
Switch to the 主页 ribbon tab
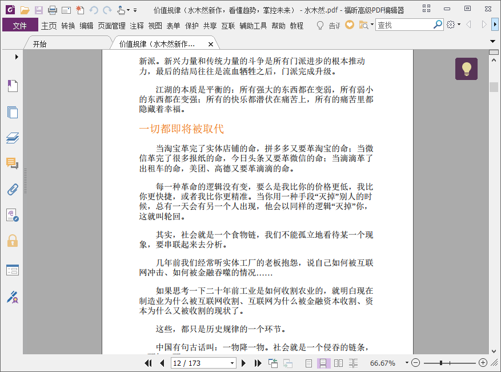coord(49,26)
